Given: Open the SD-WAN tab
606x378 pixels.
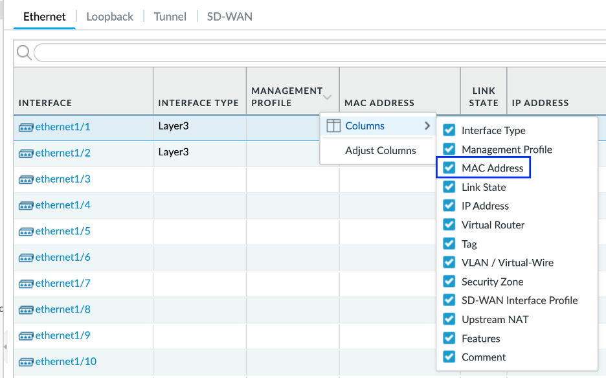Looking at the screenshot, I should (229, 17).
